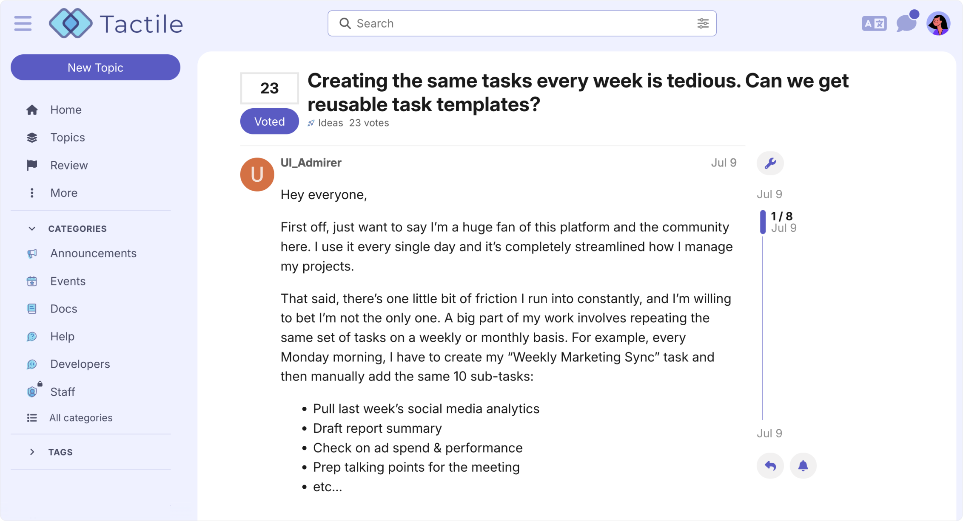Open the search filter options

(703, 23)
